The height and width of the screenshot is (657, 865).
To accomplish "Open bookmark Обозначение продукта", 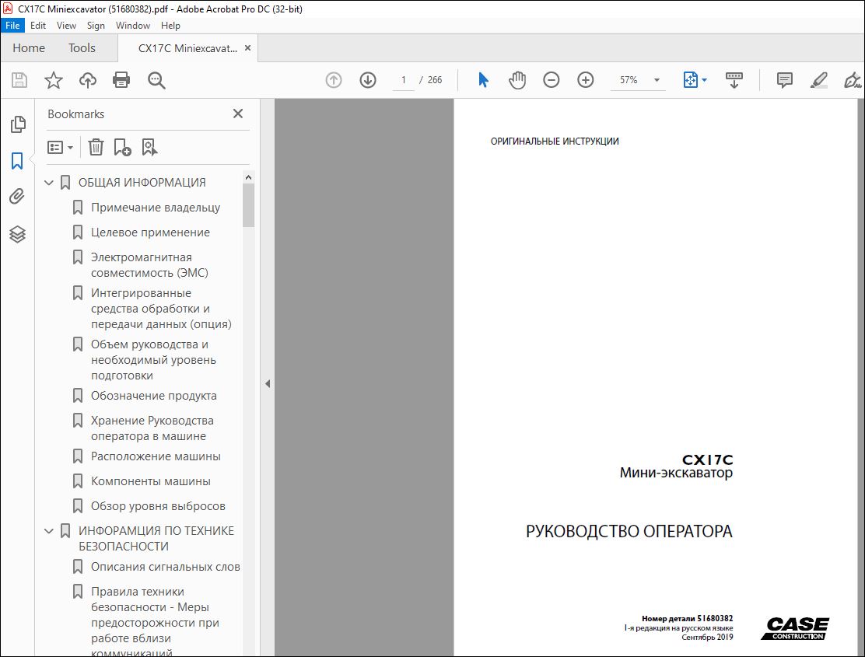I will point(154,396).
